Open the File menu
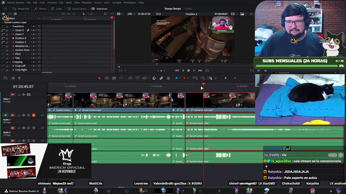Viewport: 346px width, 194px height. point(28,3)
